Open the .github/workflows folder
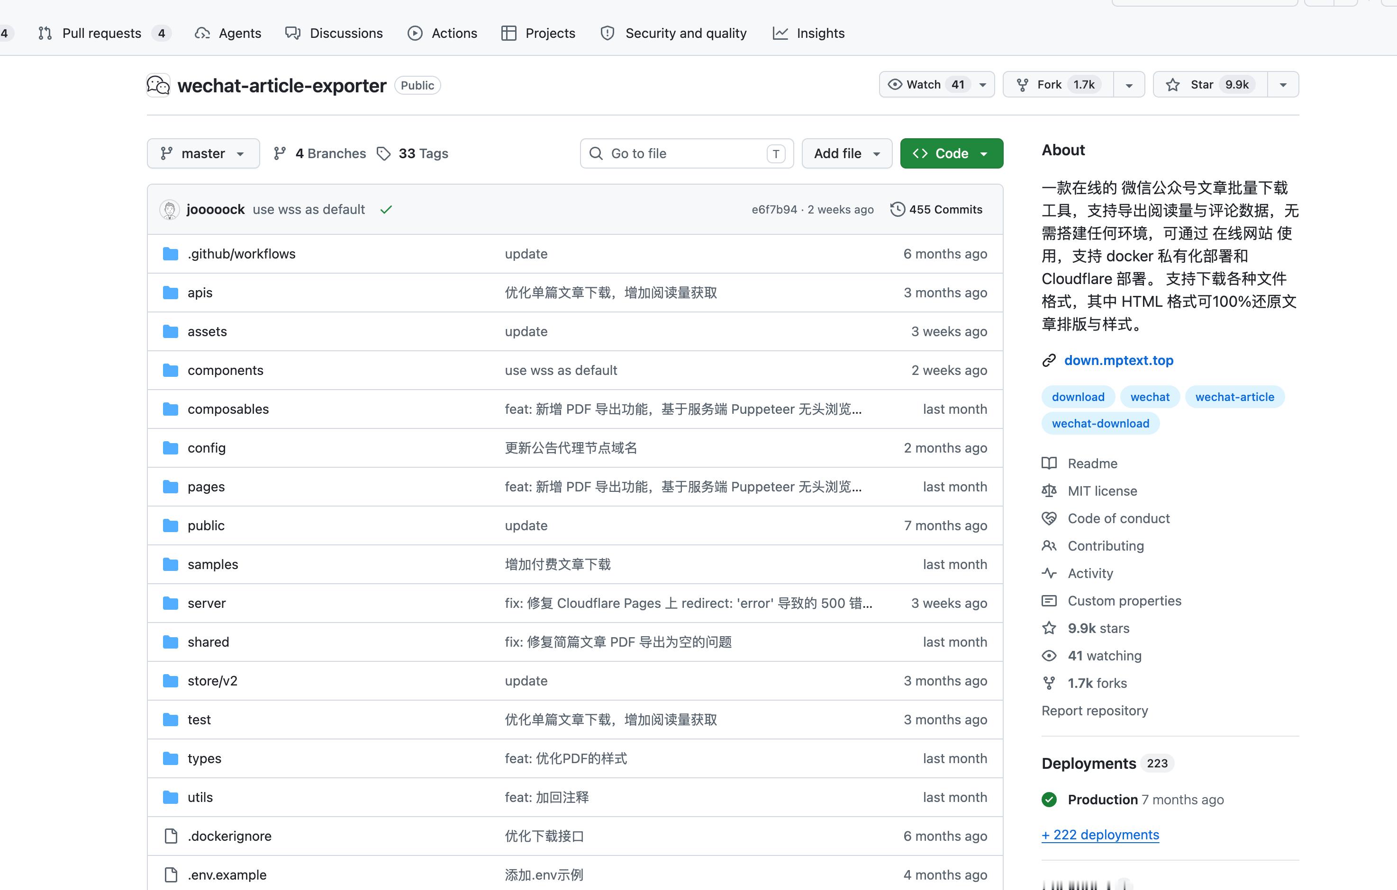 coord(241,254)
